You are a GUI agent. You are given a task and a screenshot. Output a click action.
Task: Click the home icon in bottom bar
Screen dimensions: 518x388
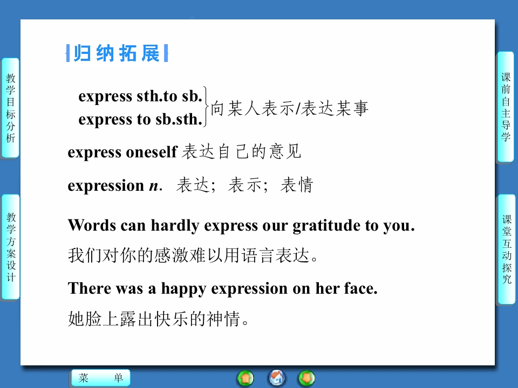point(277,378)
